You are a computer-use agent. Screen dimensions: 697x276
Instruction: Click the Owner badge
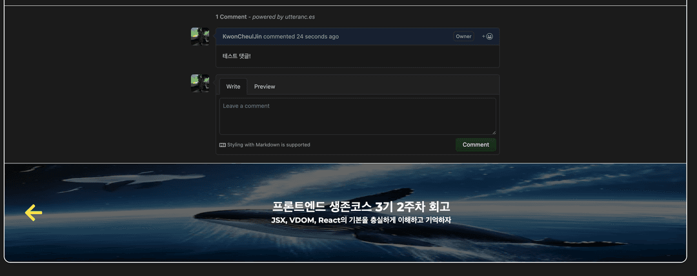[x=463, y=37]
